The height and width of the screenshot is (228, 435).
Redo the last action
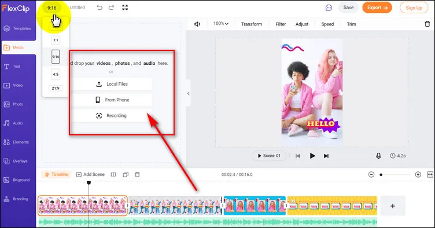pos(111,8)
